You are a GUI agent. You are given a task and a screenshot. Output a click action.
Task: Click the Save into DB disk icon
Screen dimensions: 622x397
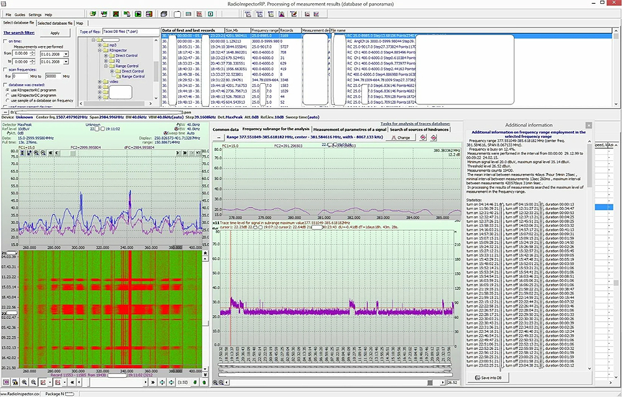click(478, 377)
